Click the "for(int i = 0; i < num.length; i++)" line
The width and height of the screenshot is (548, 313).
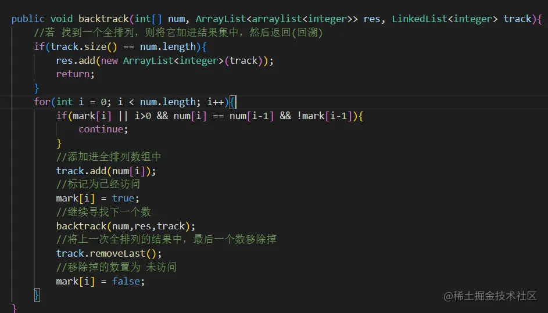click(131, 102)
